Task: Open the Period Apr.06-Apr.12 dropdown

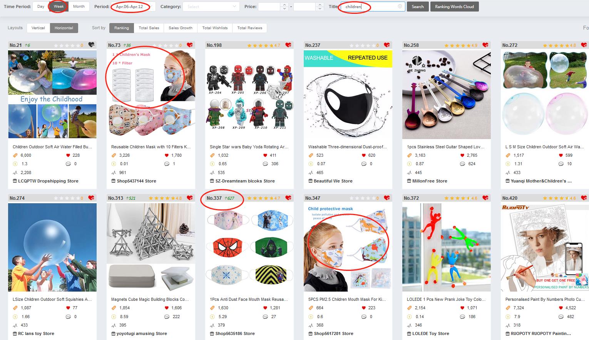Action: click(133, 7)
